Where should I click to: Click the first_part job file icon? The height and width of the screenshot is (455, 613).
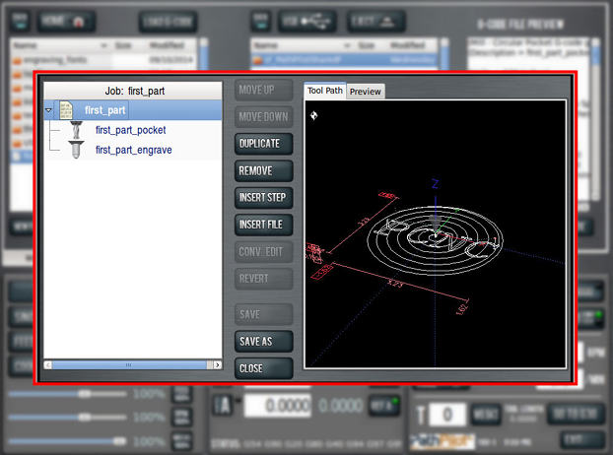click(x=66, y=110)
